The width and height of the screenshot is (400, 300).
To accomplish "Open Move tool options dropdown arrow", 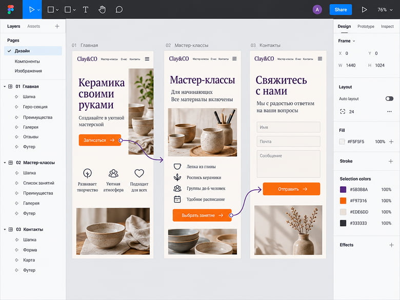I will point(38,10).
